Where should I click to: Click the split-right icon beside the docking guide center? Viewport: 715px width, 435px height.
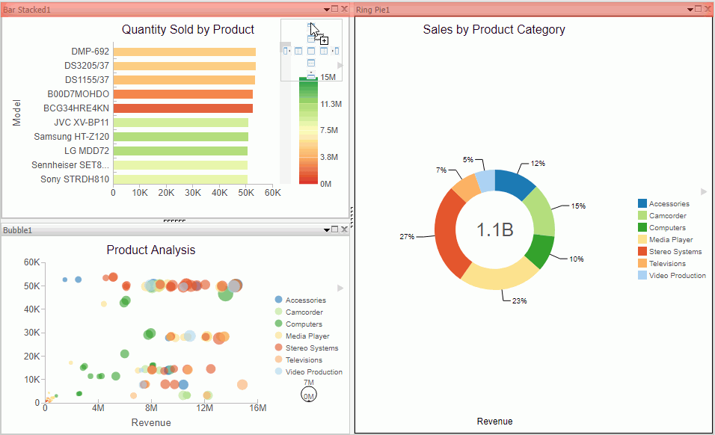pyautogui.click(x=324, y=51)
